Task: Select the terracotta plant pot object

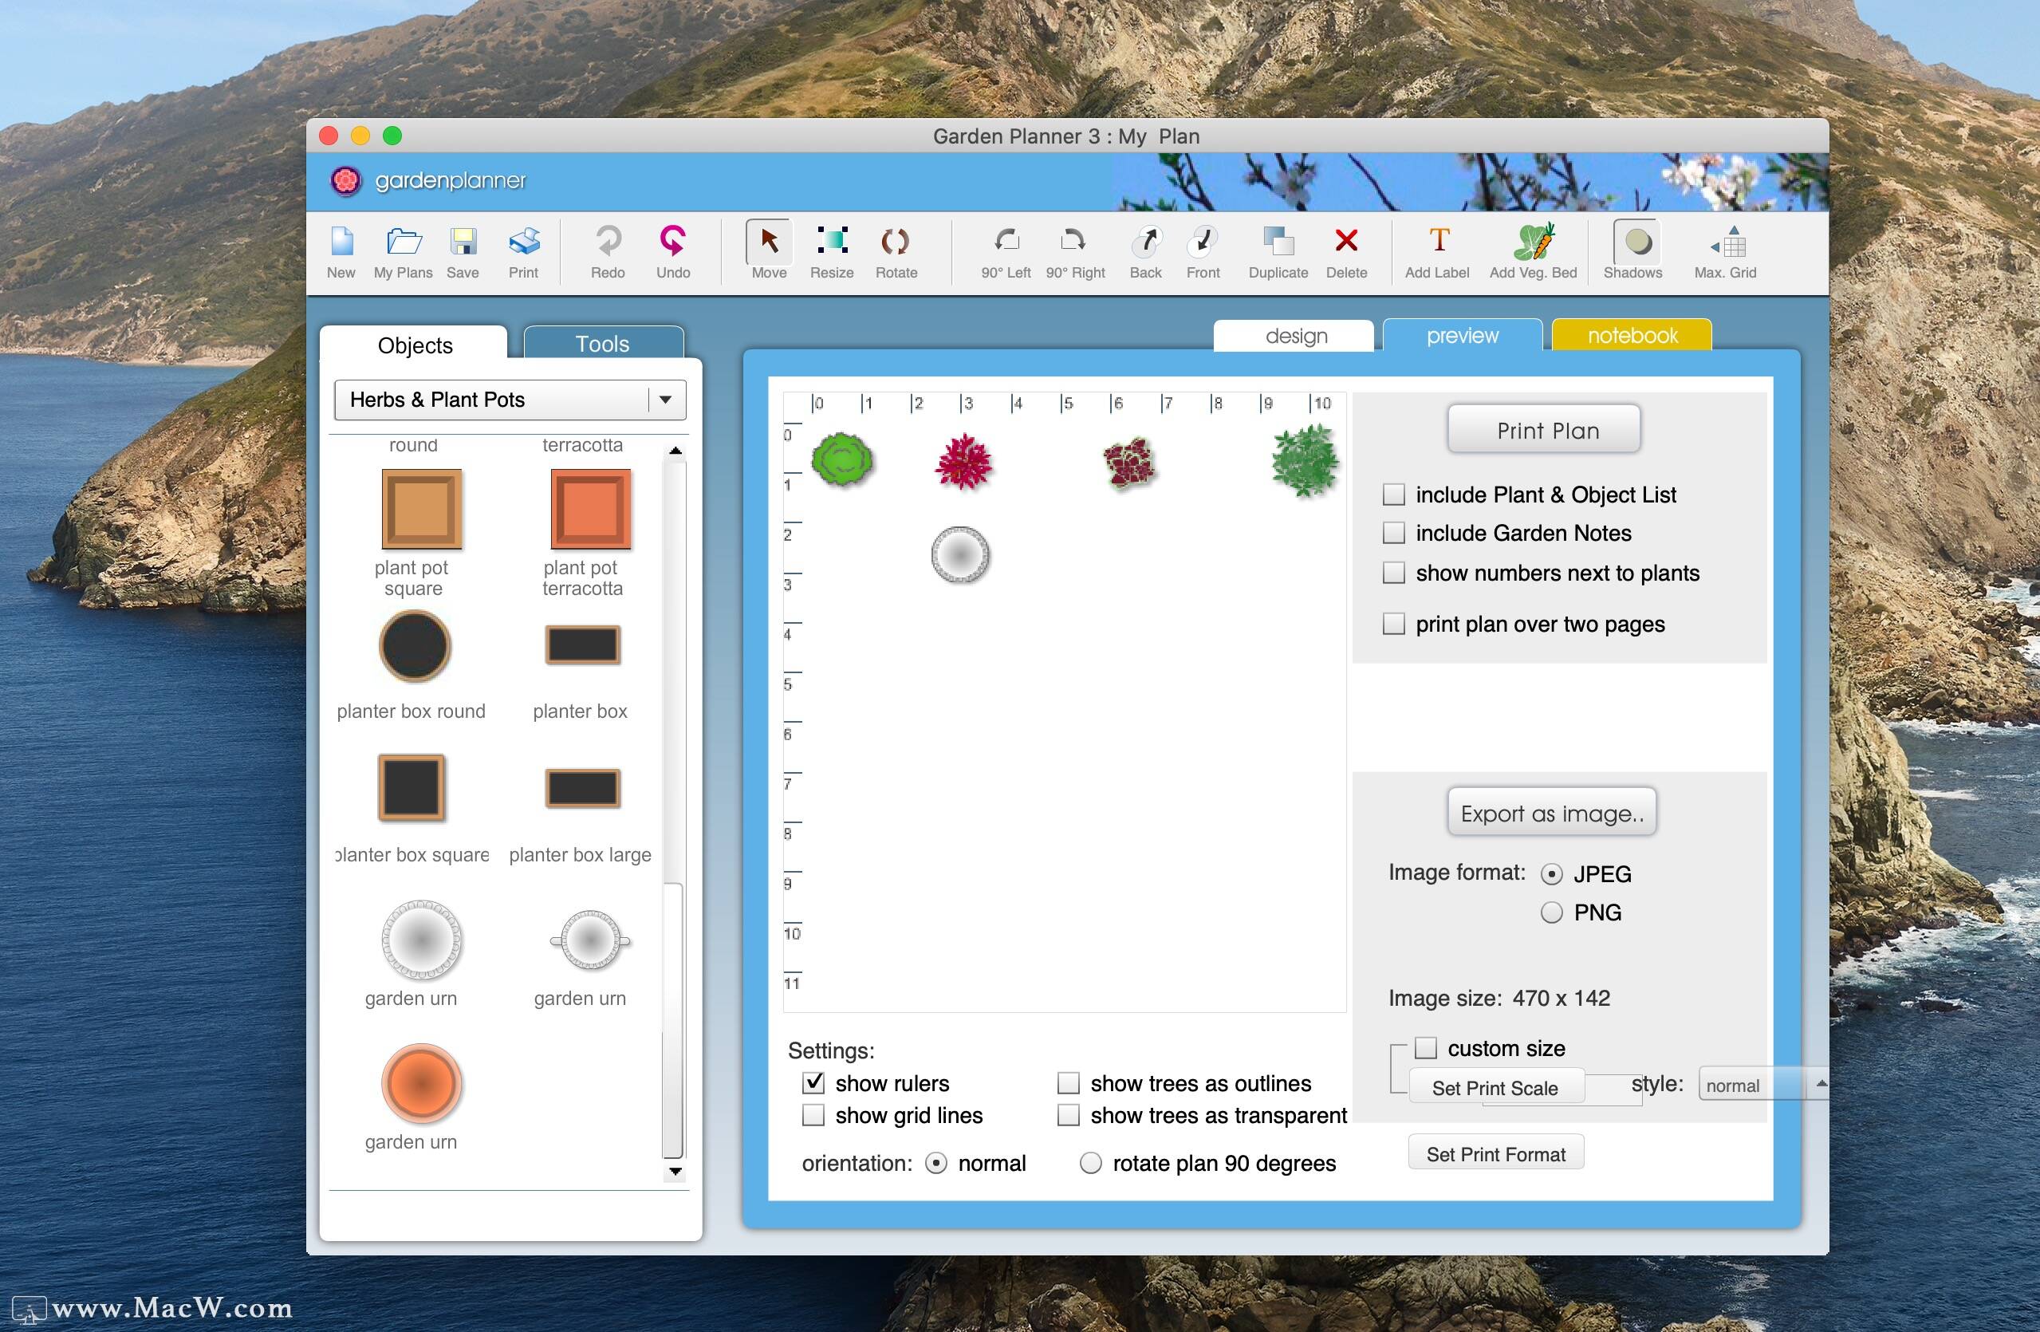Action: click(x=589, y=508)
